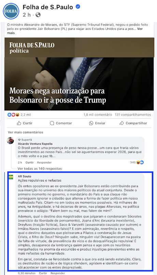Click the thumbs-up Curtir icon under post
157x275 pixels.
click(x=19, y=123)
